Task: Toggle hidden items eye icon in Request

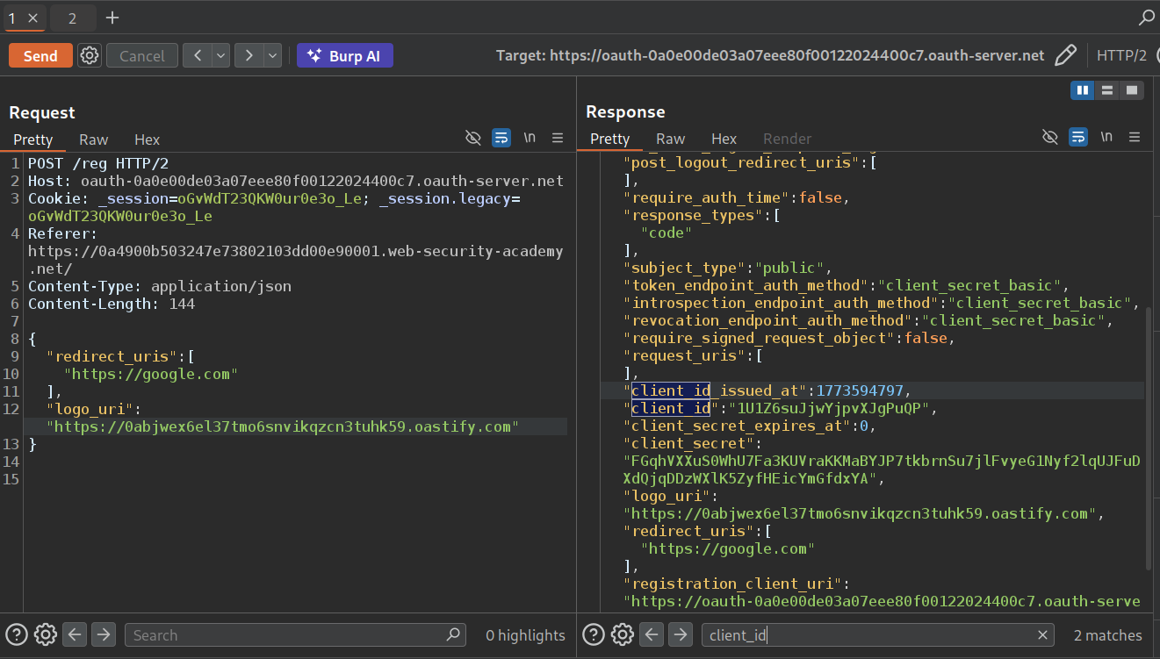Action: tap(473, 138)
